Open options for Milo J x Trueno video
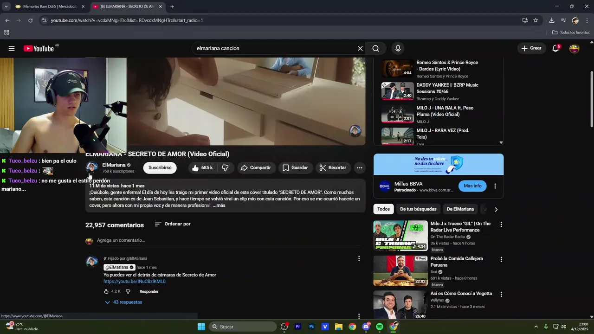Screen dimensions: 594x334 (501, 224)
